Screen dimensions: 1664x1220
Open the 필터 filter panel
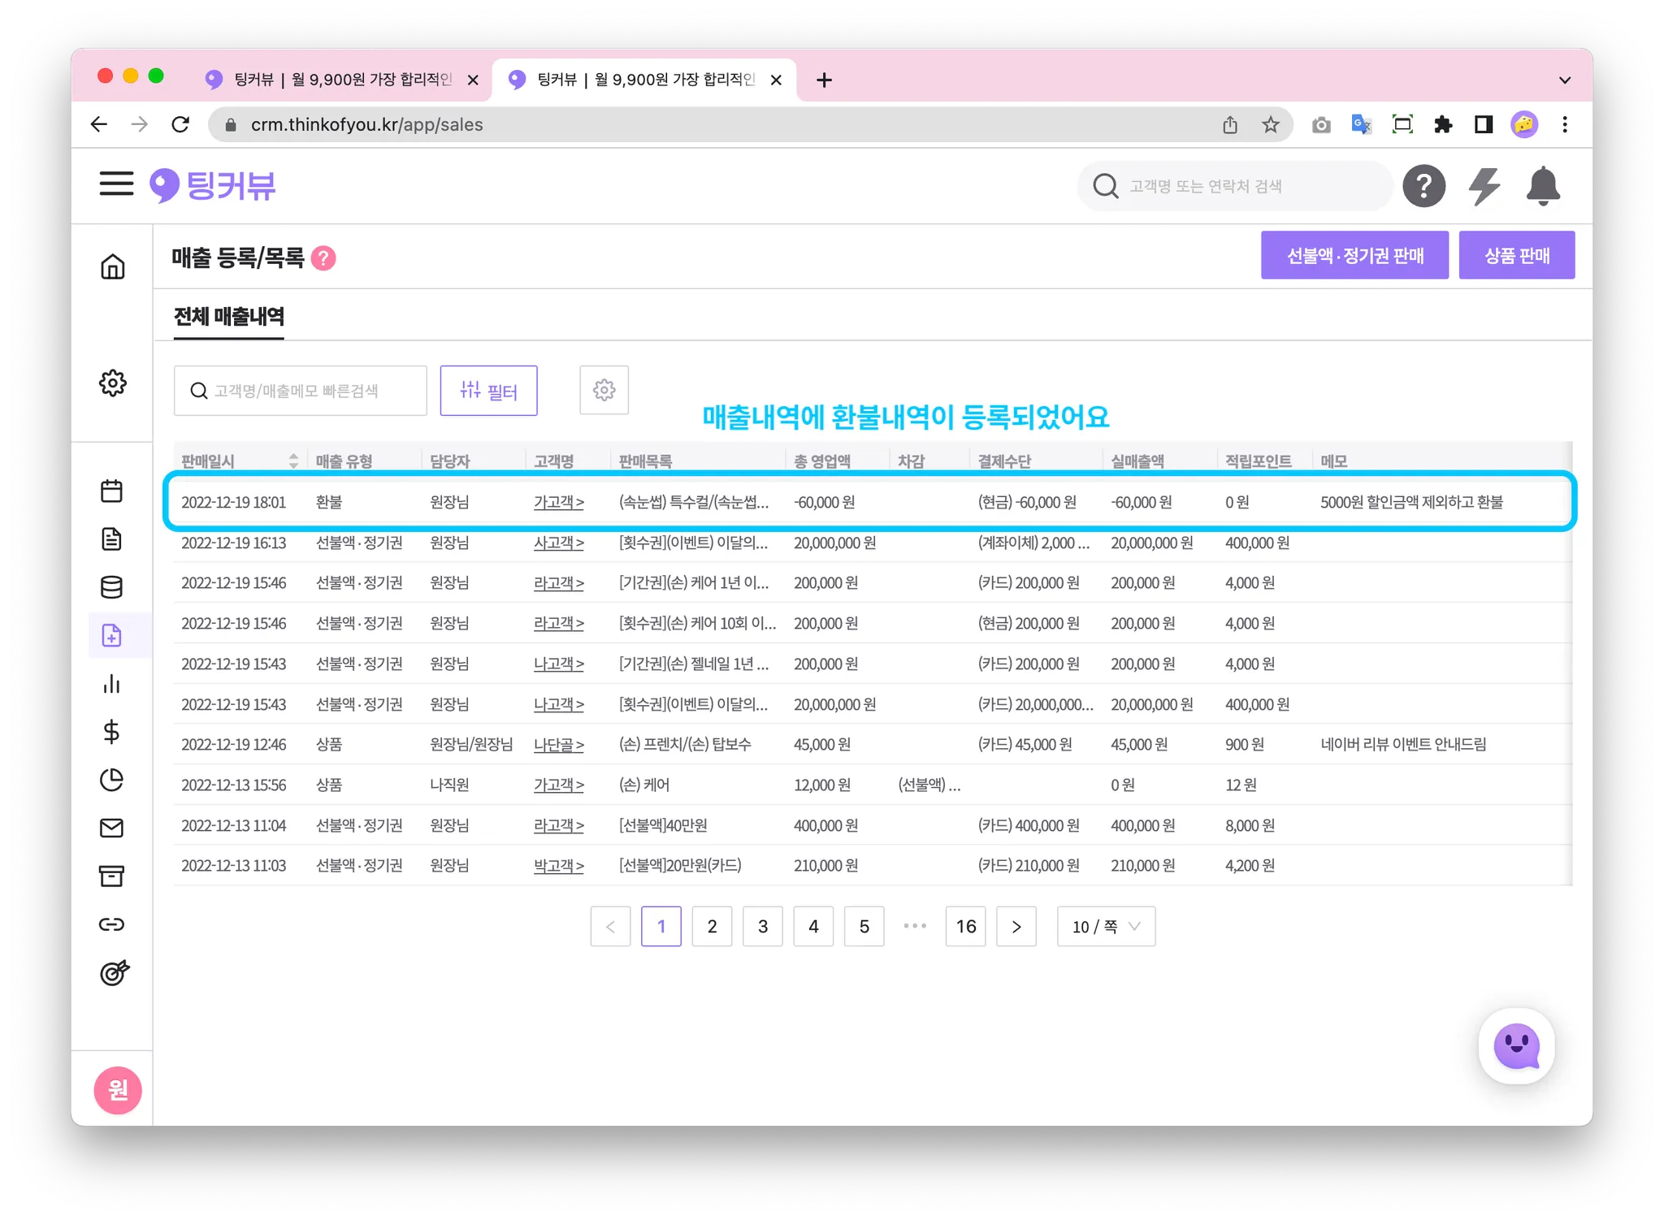(x=488, y=391)
